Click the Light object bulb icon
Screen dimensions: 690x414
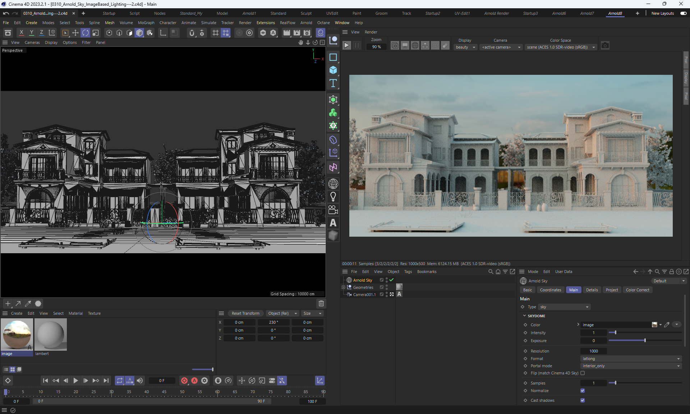pos(333,197)
